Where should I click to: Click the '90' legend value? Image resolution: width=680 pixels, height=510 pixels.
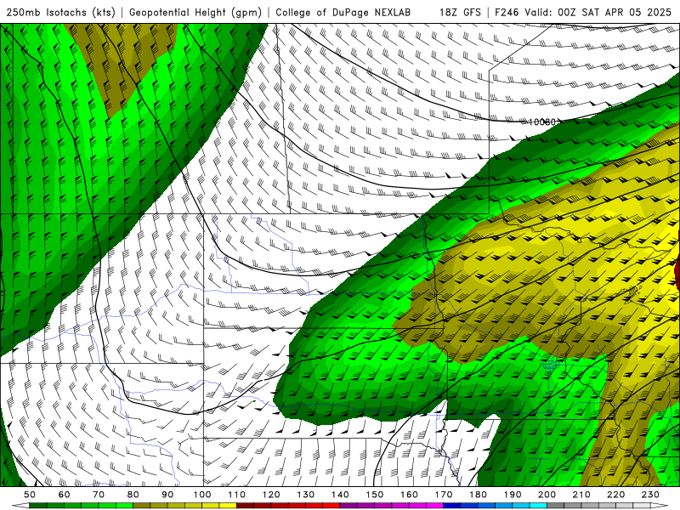tap(167, 495)
